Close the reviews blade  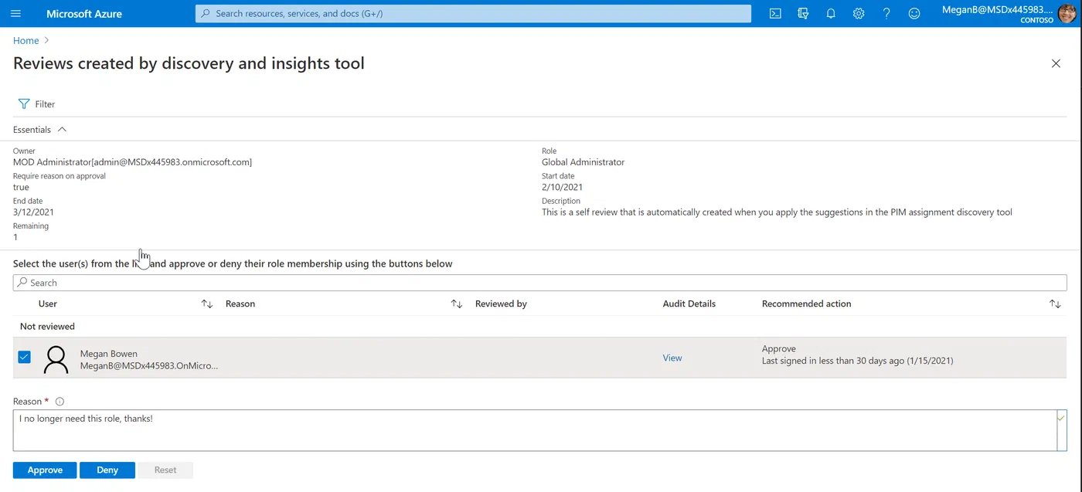tap(1056, 63)
